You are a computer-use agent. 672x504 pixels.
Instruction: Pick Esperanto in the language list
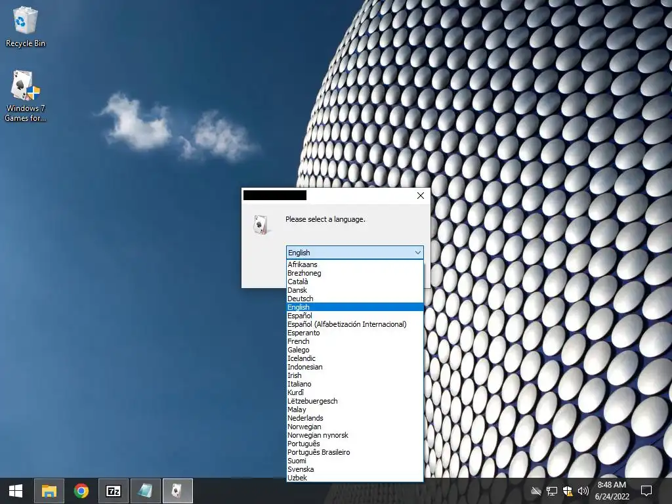click(355, 333)
